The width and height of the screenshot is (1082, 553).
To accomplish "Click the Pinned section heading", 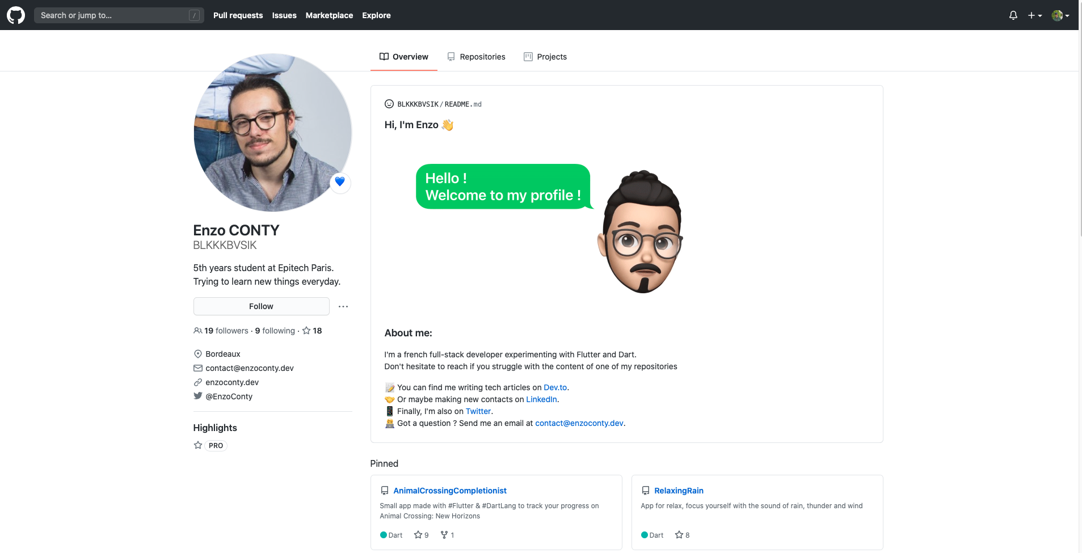I will tap(384, 463).
